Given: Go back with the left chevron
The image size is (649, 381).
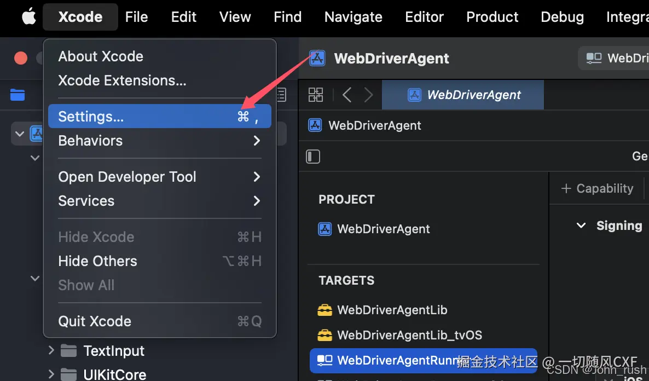Looking at the screenshot, I should pos(346,95).
